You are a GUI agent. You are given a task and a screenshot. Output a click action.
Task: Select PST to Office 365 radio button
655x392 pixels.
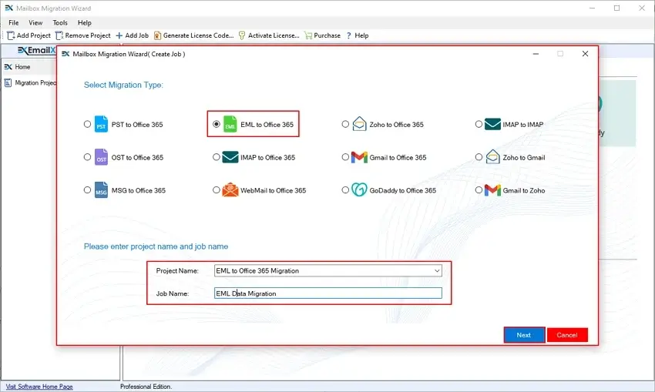pyautogui.click(x=87, y=124)
